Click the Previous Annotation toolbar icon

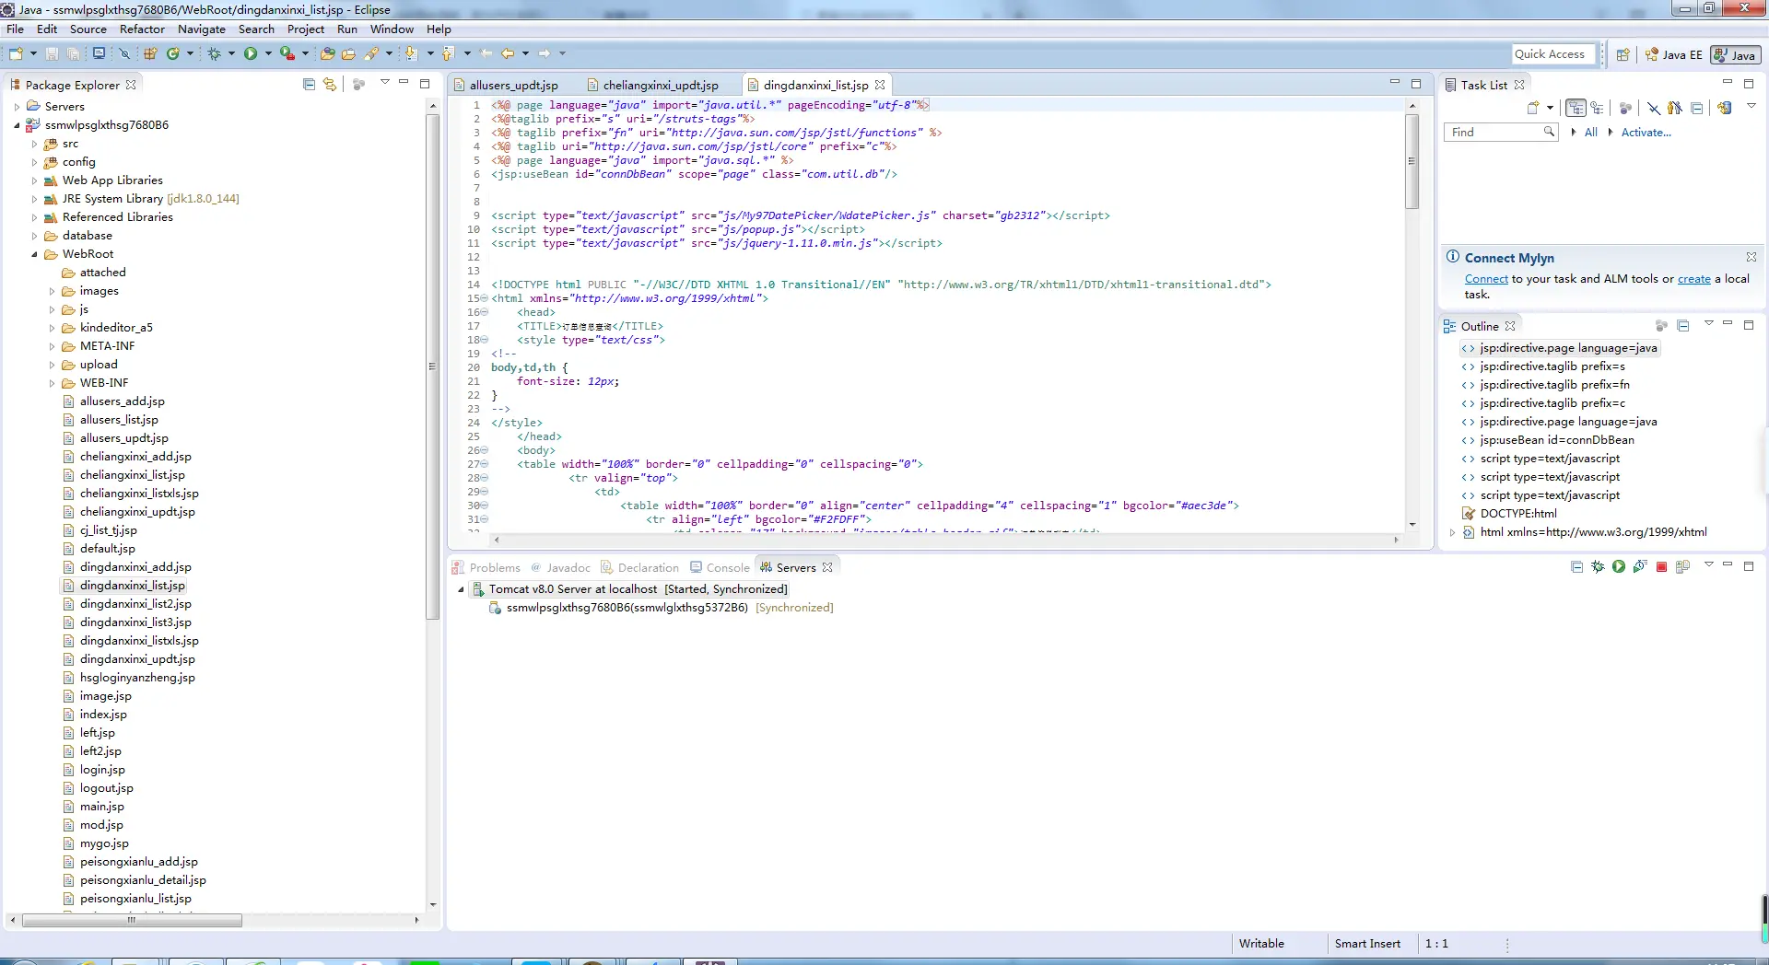click(448, 53)
